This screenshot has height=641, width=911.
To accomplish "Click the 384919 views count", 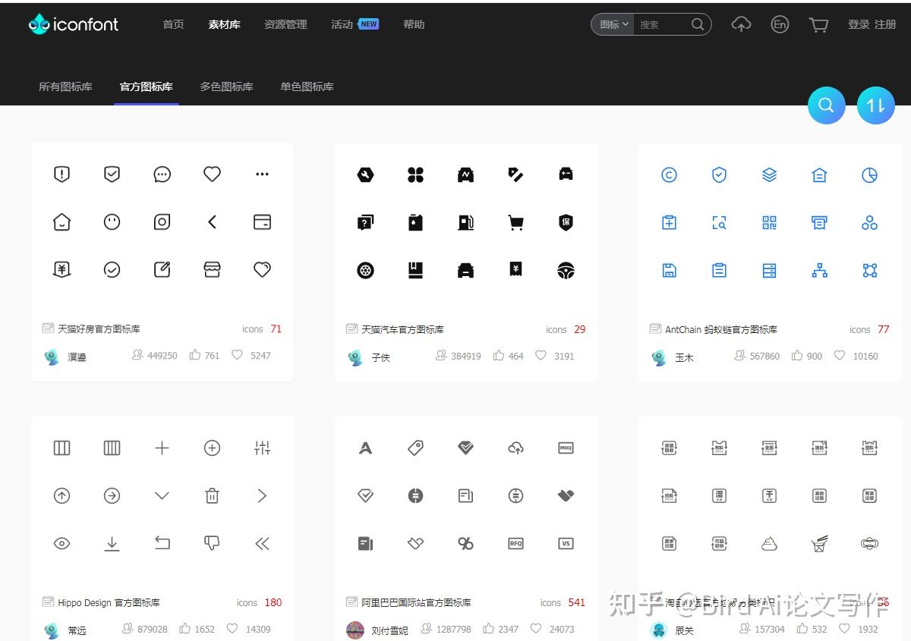I will pyautogui.click(x=465, y=356).
